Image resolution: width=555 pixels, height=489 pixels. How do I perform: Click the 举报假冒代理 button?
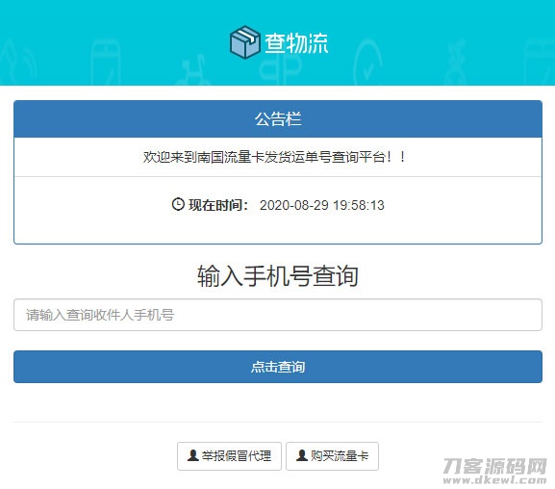click(x=229, y=456)
